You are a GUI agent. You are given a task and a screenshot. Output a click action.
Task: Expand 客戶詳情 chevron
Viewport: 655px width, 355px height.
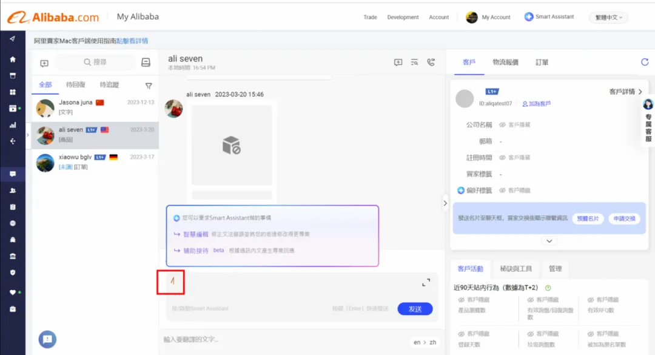[640, 92]
